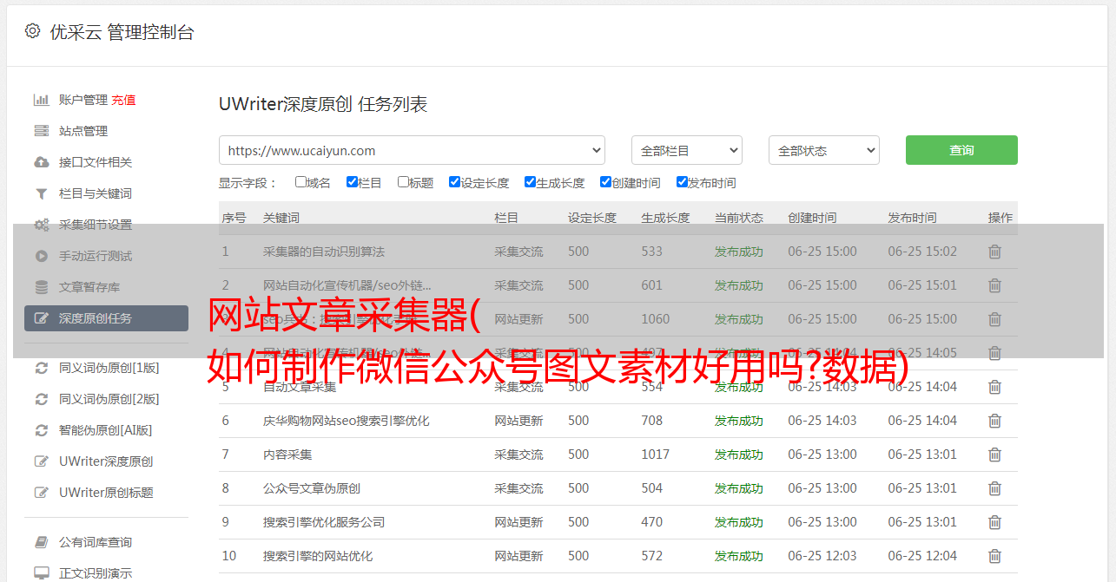
Task: Click keyword 庆华购物网站seo搜索引擎优化 in row 6
Action: point(346,421)
